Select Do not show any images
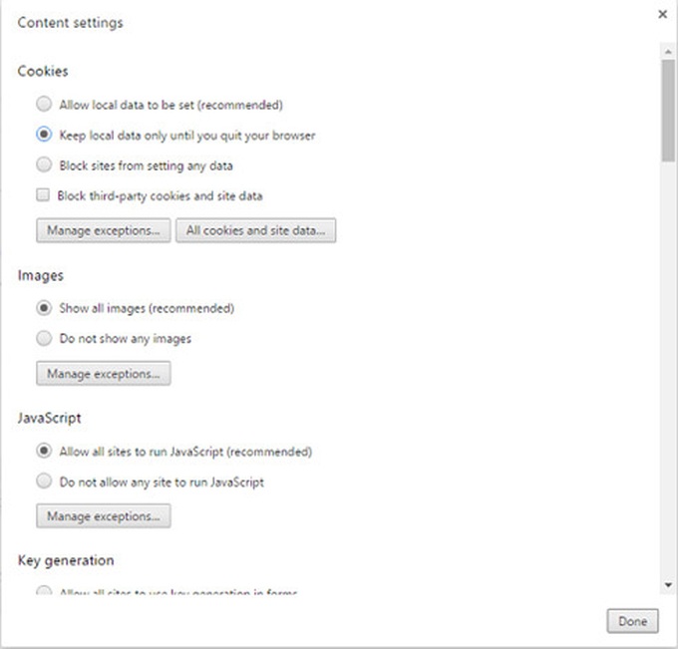The width and height of the screenshot is (678, 649). point(44,338)
